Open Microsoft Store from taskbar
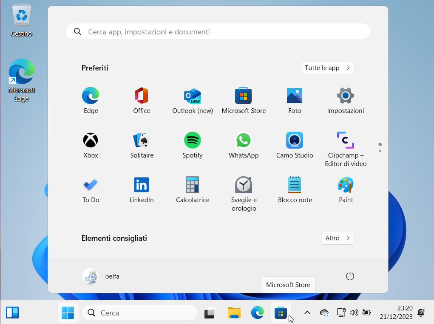 (281, 313)
